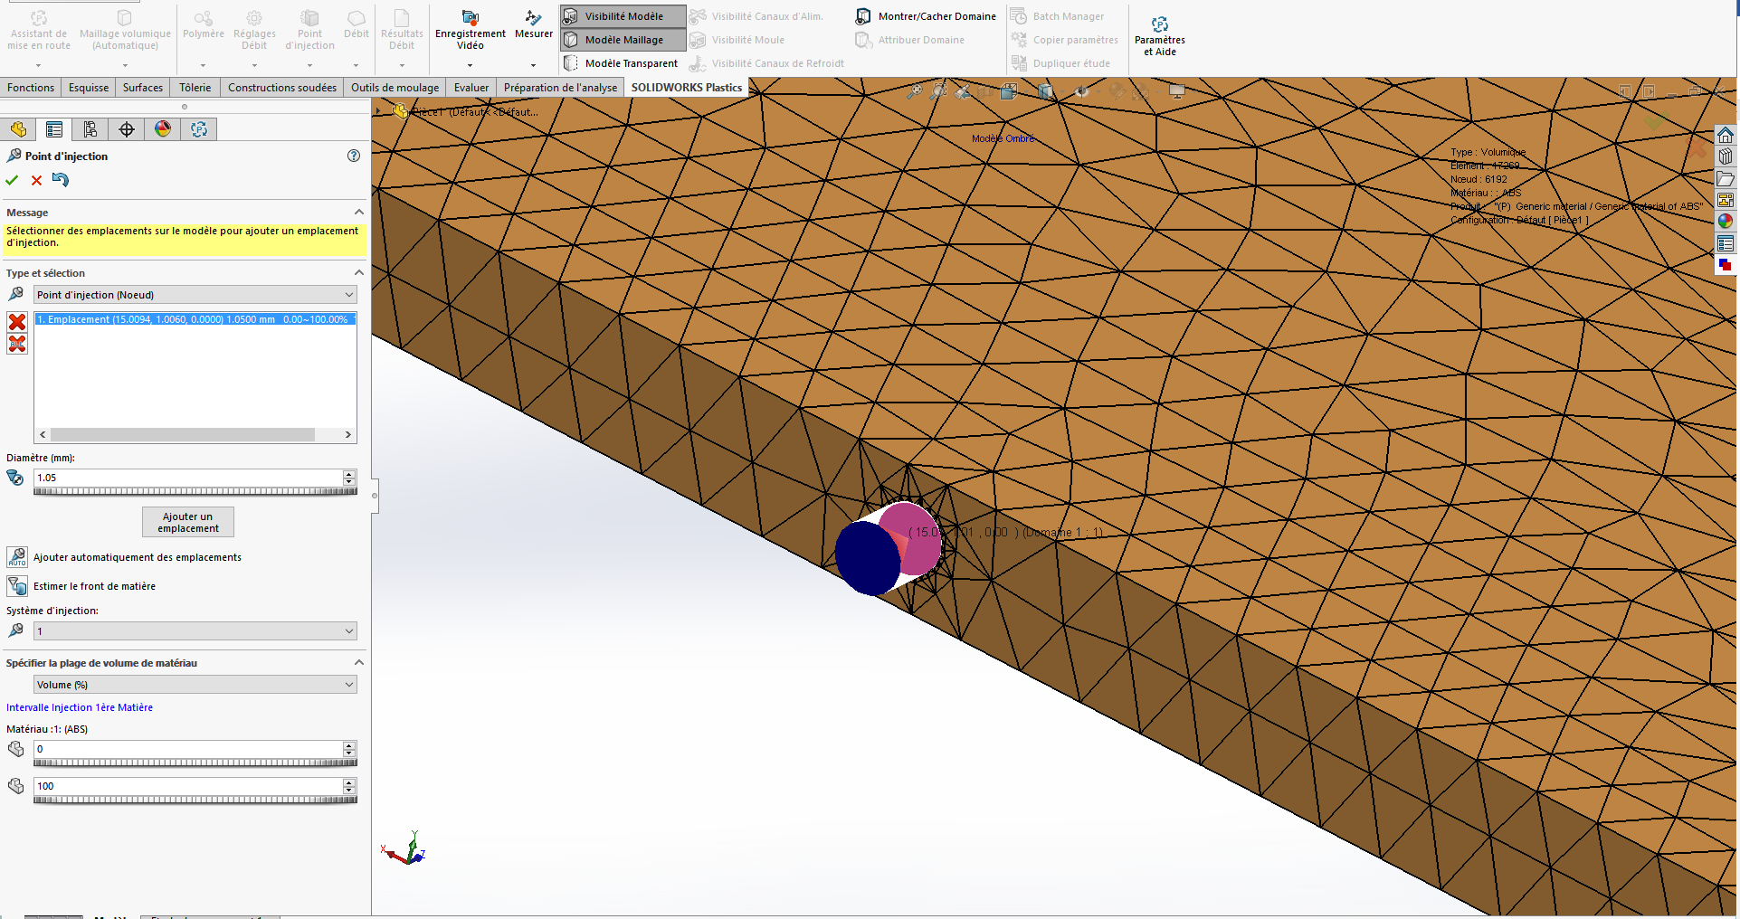Click Zoom to Area in viewport toolbar
The height and width of the screenshot is (919, 1740).
(x=938, y=91)
